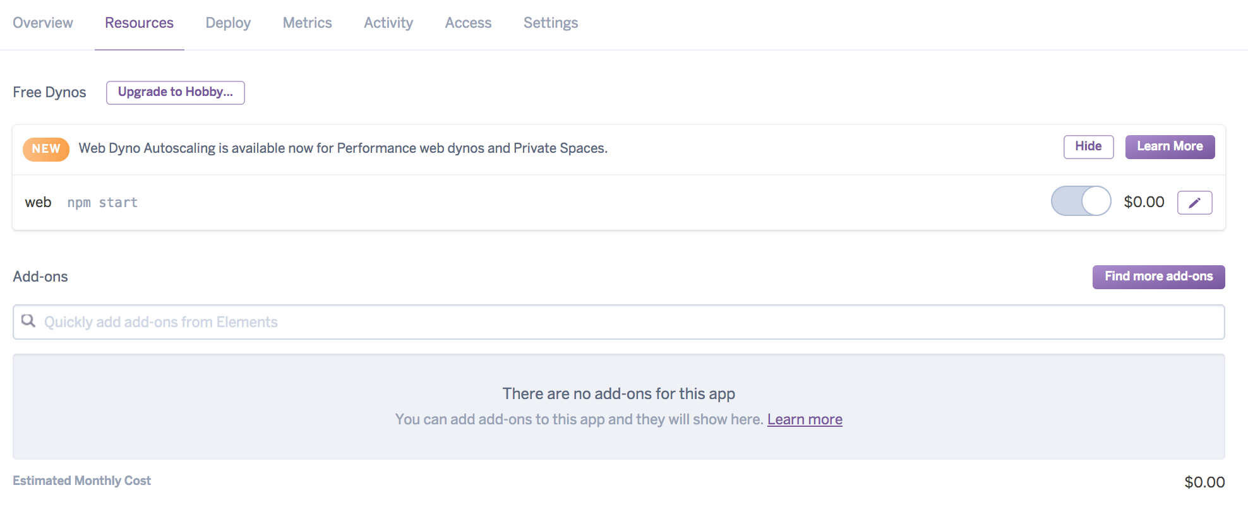
Task: Open the Settings tab
Action: click(550, 23)
